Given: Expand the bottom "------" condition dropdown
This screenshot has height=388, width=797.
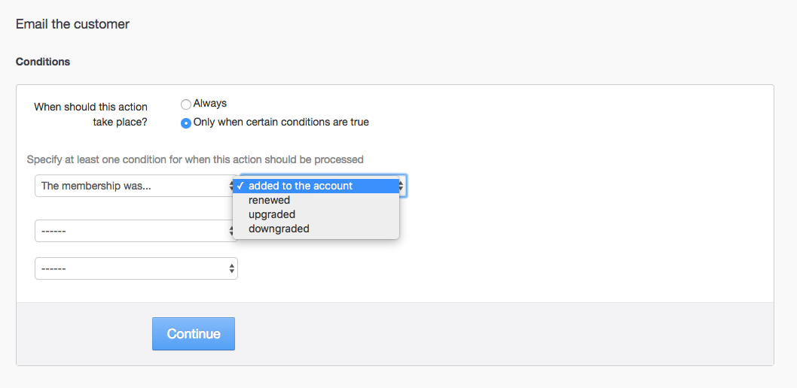Looking at the screenshot, I should [136, 268].
